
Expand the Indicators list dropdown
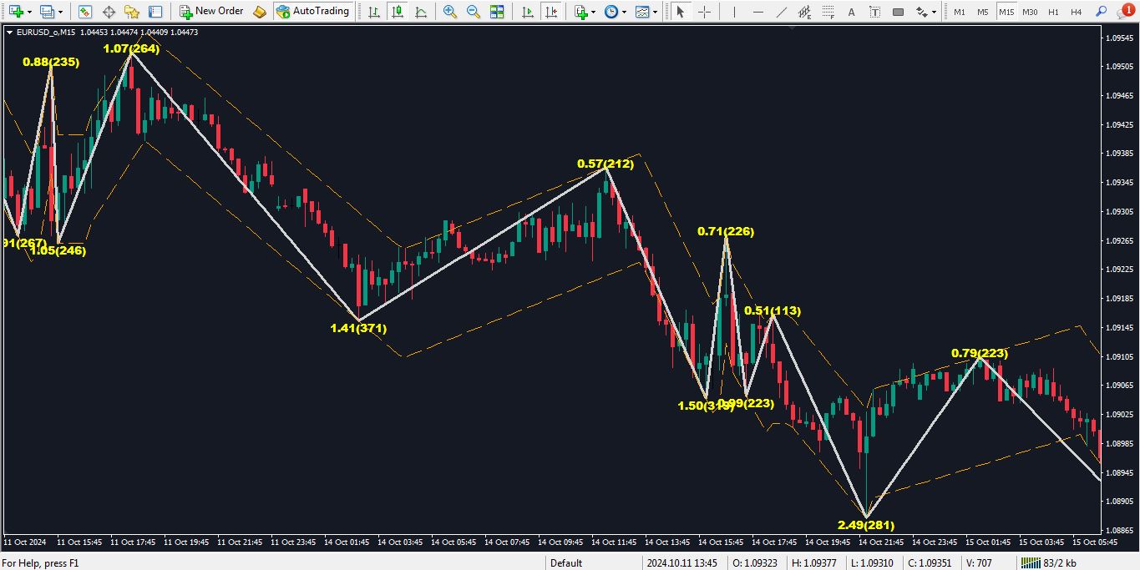593,12
